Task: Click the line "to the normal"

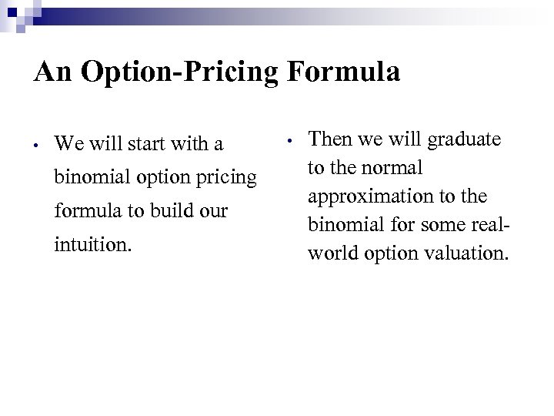Action: [363, 167]
